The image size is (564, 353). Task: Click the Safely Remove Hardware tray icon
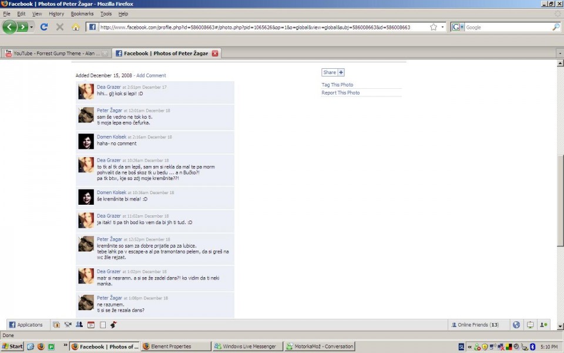pyautogui.click(x=525, y=347)
